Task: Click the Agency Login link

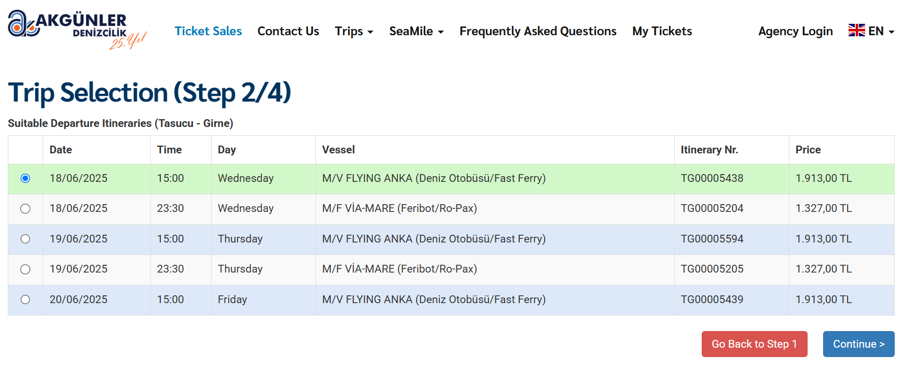Action: [x=795, y=31]
